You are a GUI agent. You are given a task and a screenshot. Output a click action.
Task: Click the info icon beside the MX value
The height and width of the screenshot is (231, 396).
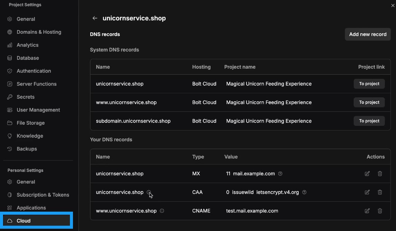coord(280,173)
